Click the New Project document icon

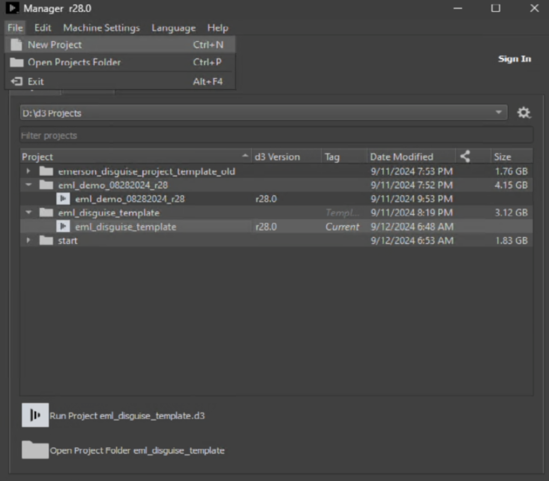[16, 45]
